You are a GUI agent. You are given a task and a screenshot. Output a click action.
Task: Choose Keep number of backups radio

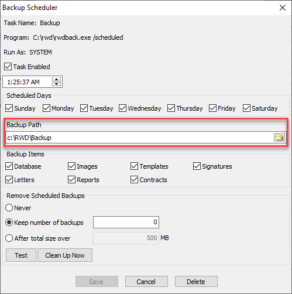click(x=9, y=223)
